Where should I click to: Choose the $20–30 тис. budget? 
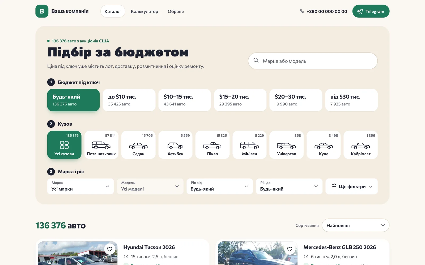coord(296,100)
